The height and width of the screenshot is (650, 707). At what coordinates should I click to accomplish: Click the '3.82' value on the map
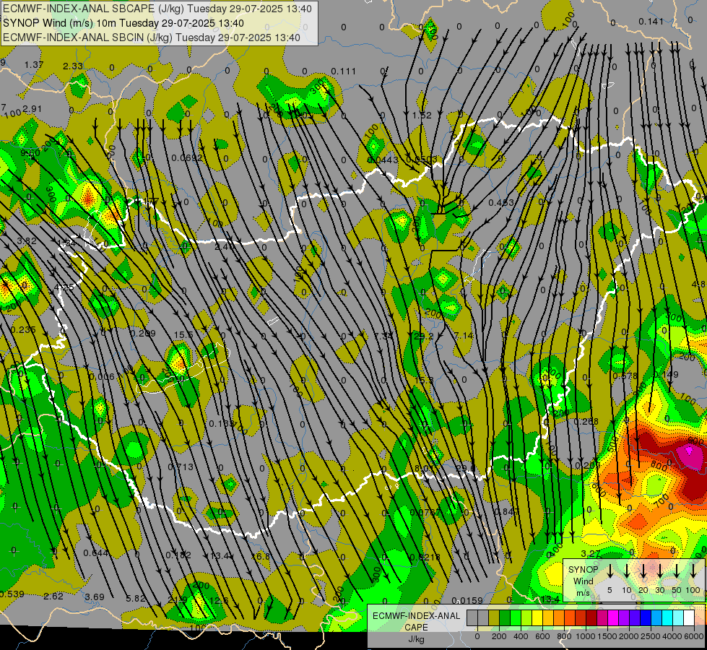click(x=27, y=240)
